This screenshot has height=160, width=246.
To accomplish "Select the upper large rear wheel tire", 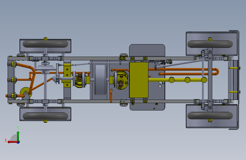I will click(x=210, y=44).
